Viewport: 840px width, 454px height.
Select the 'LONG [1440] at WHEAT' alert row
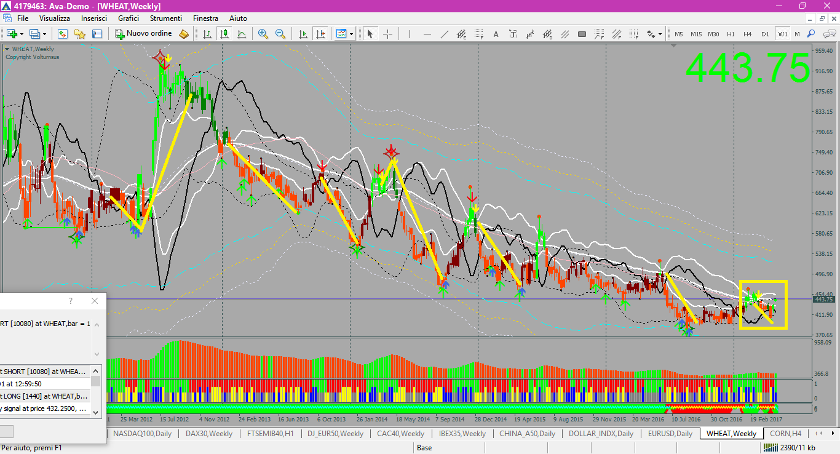click(46, 397)
